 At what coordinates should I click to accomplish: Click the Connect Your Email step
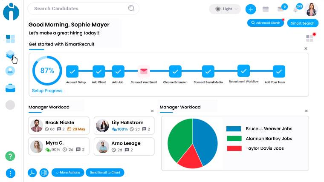click(144, 71)
